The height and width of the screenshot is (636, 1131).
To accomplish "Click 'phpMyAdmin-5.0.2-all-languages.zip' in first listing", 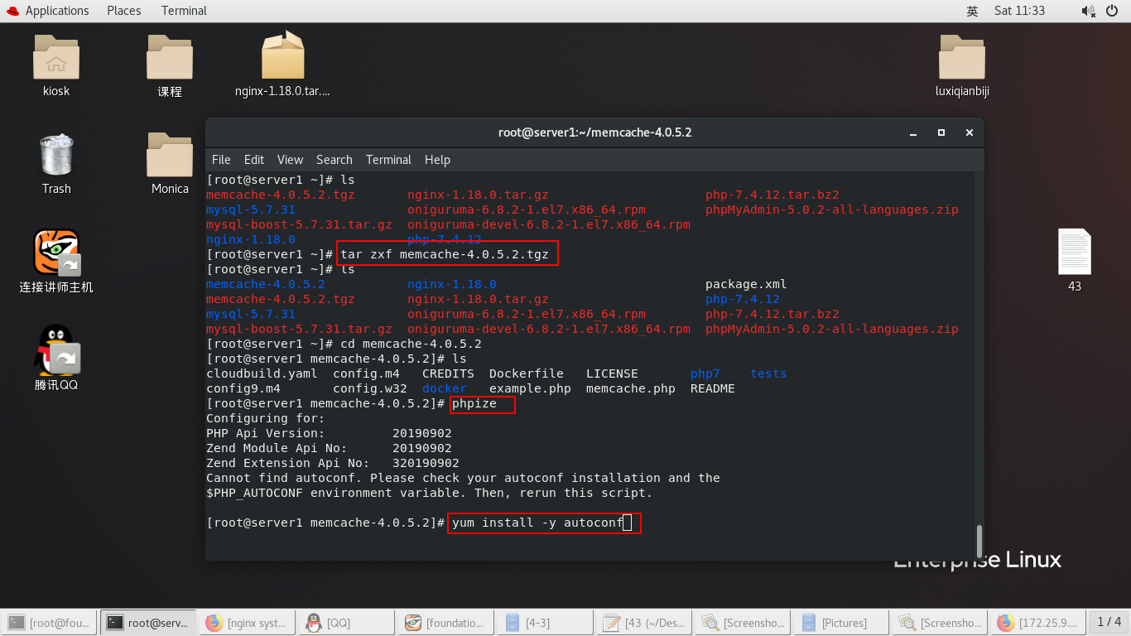I will [832, 210].
